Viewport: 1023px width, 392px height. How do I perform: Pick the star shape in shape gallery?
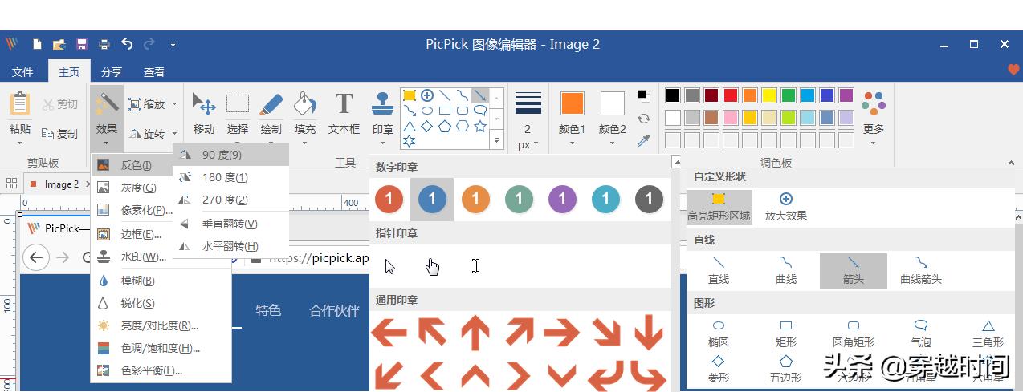pyautogui.click(x=480, y=127)
